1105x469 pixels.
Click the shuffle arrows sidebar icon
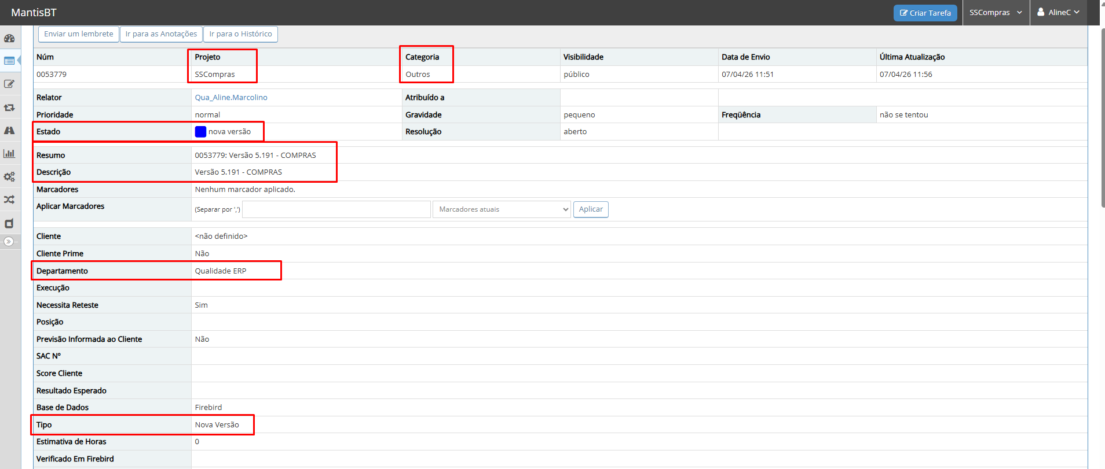pyautogui.click(x=9, y=200)
